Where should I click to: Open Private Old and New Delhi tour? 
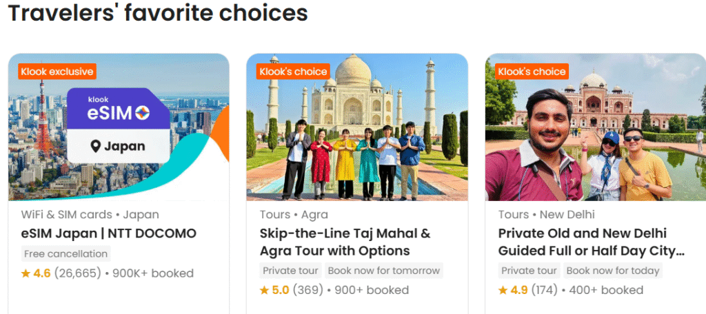click(x=591, y=242)
